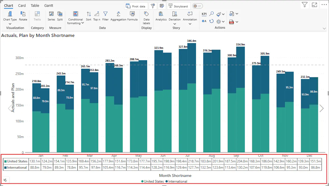Expand the Chart Type dropdown

(10, 24)
